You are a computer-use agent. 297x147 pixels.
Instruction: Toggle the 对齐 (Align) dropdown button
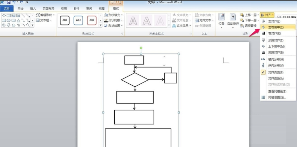click(267, 15)
